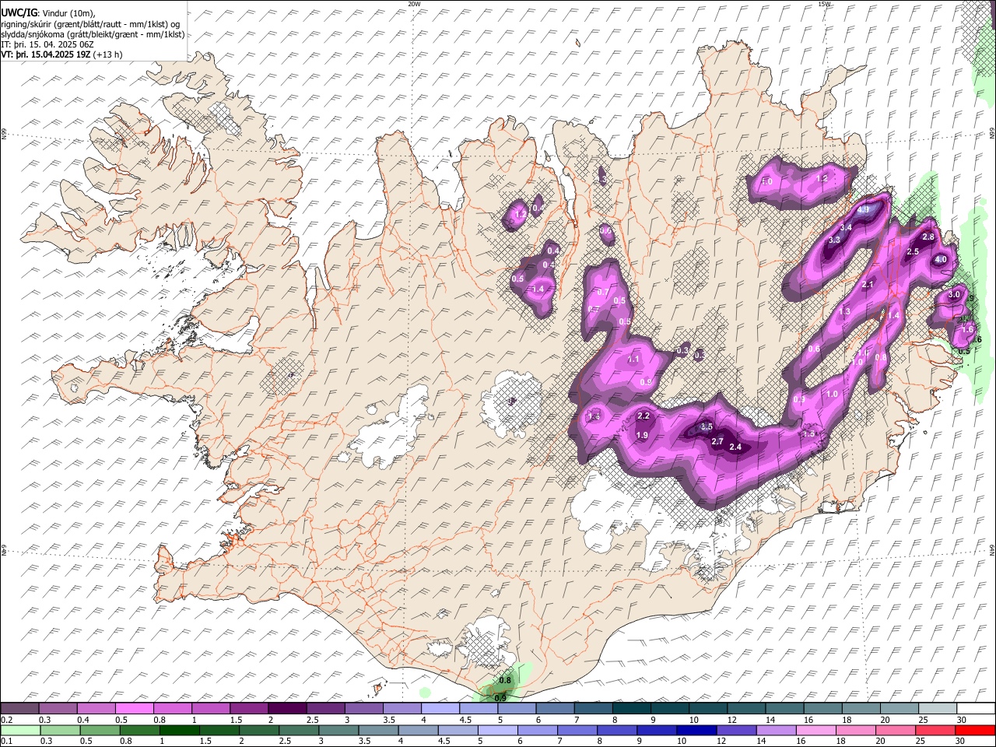Image resolution: width=996 pixels, height=747 pixels.
Task: Click the valid time 'VT: þri. 15.04.2025 19Z'
Action: [x=46, y=54]
